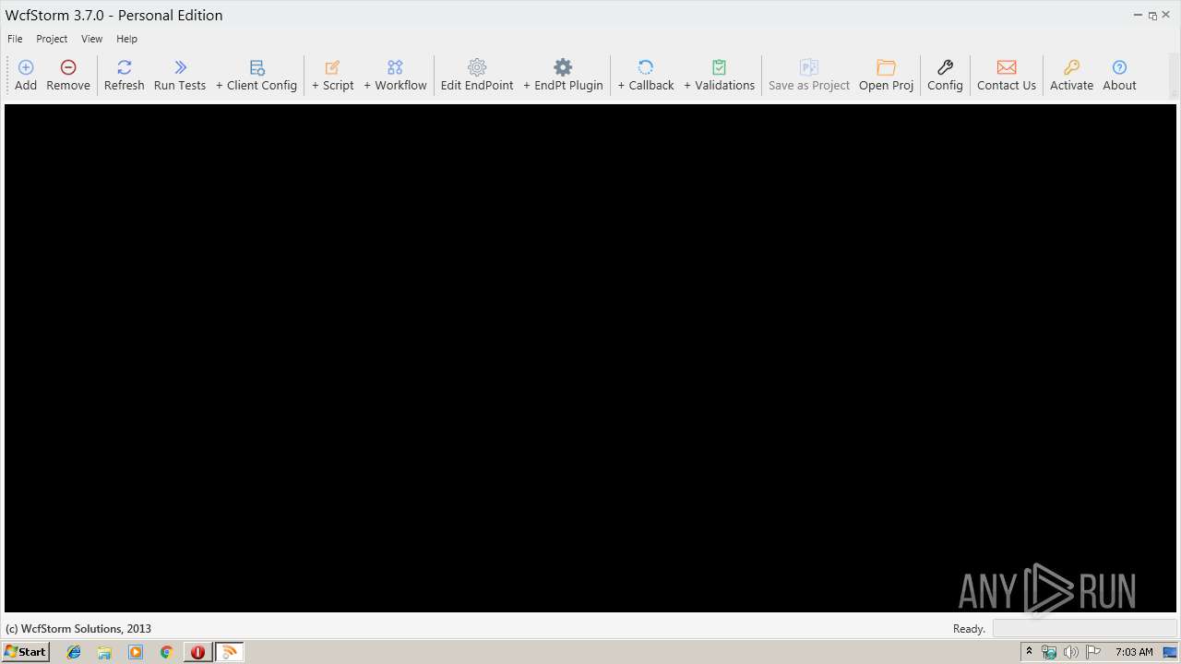Refresh the service list
1181x664 pixels.
click(x=124, y=75)
